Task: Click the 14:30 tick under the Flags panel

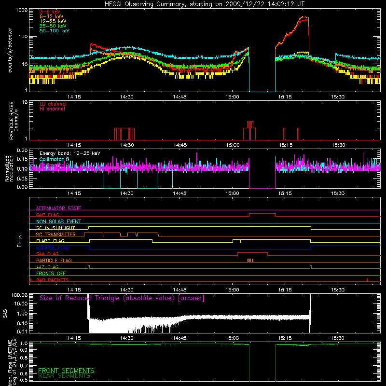Action: point(127,290)
